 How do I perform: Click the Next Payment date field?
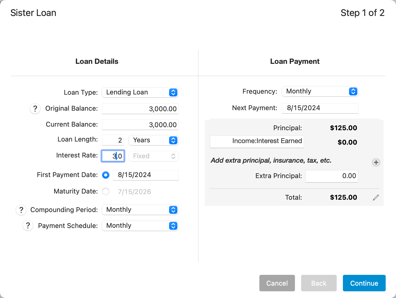pyautogui.click(x=320, y=108)
